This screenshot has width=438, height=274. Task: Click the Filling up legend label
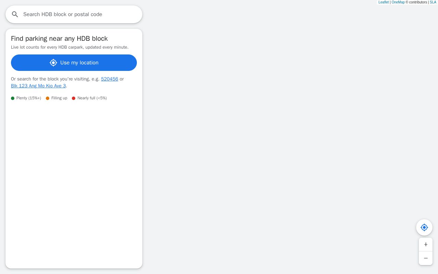point(59,98)
